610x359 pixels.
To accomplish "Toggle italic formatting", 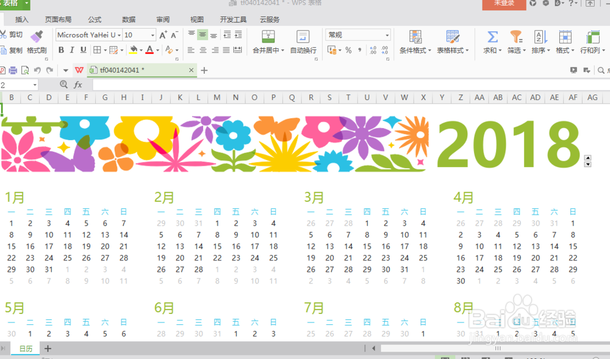I will tap(73, 49).
